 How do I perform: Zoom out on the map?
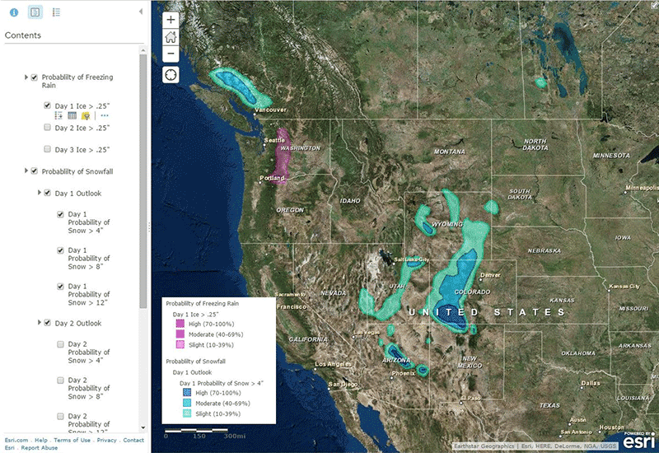click(x=171, y=54)
